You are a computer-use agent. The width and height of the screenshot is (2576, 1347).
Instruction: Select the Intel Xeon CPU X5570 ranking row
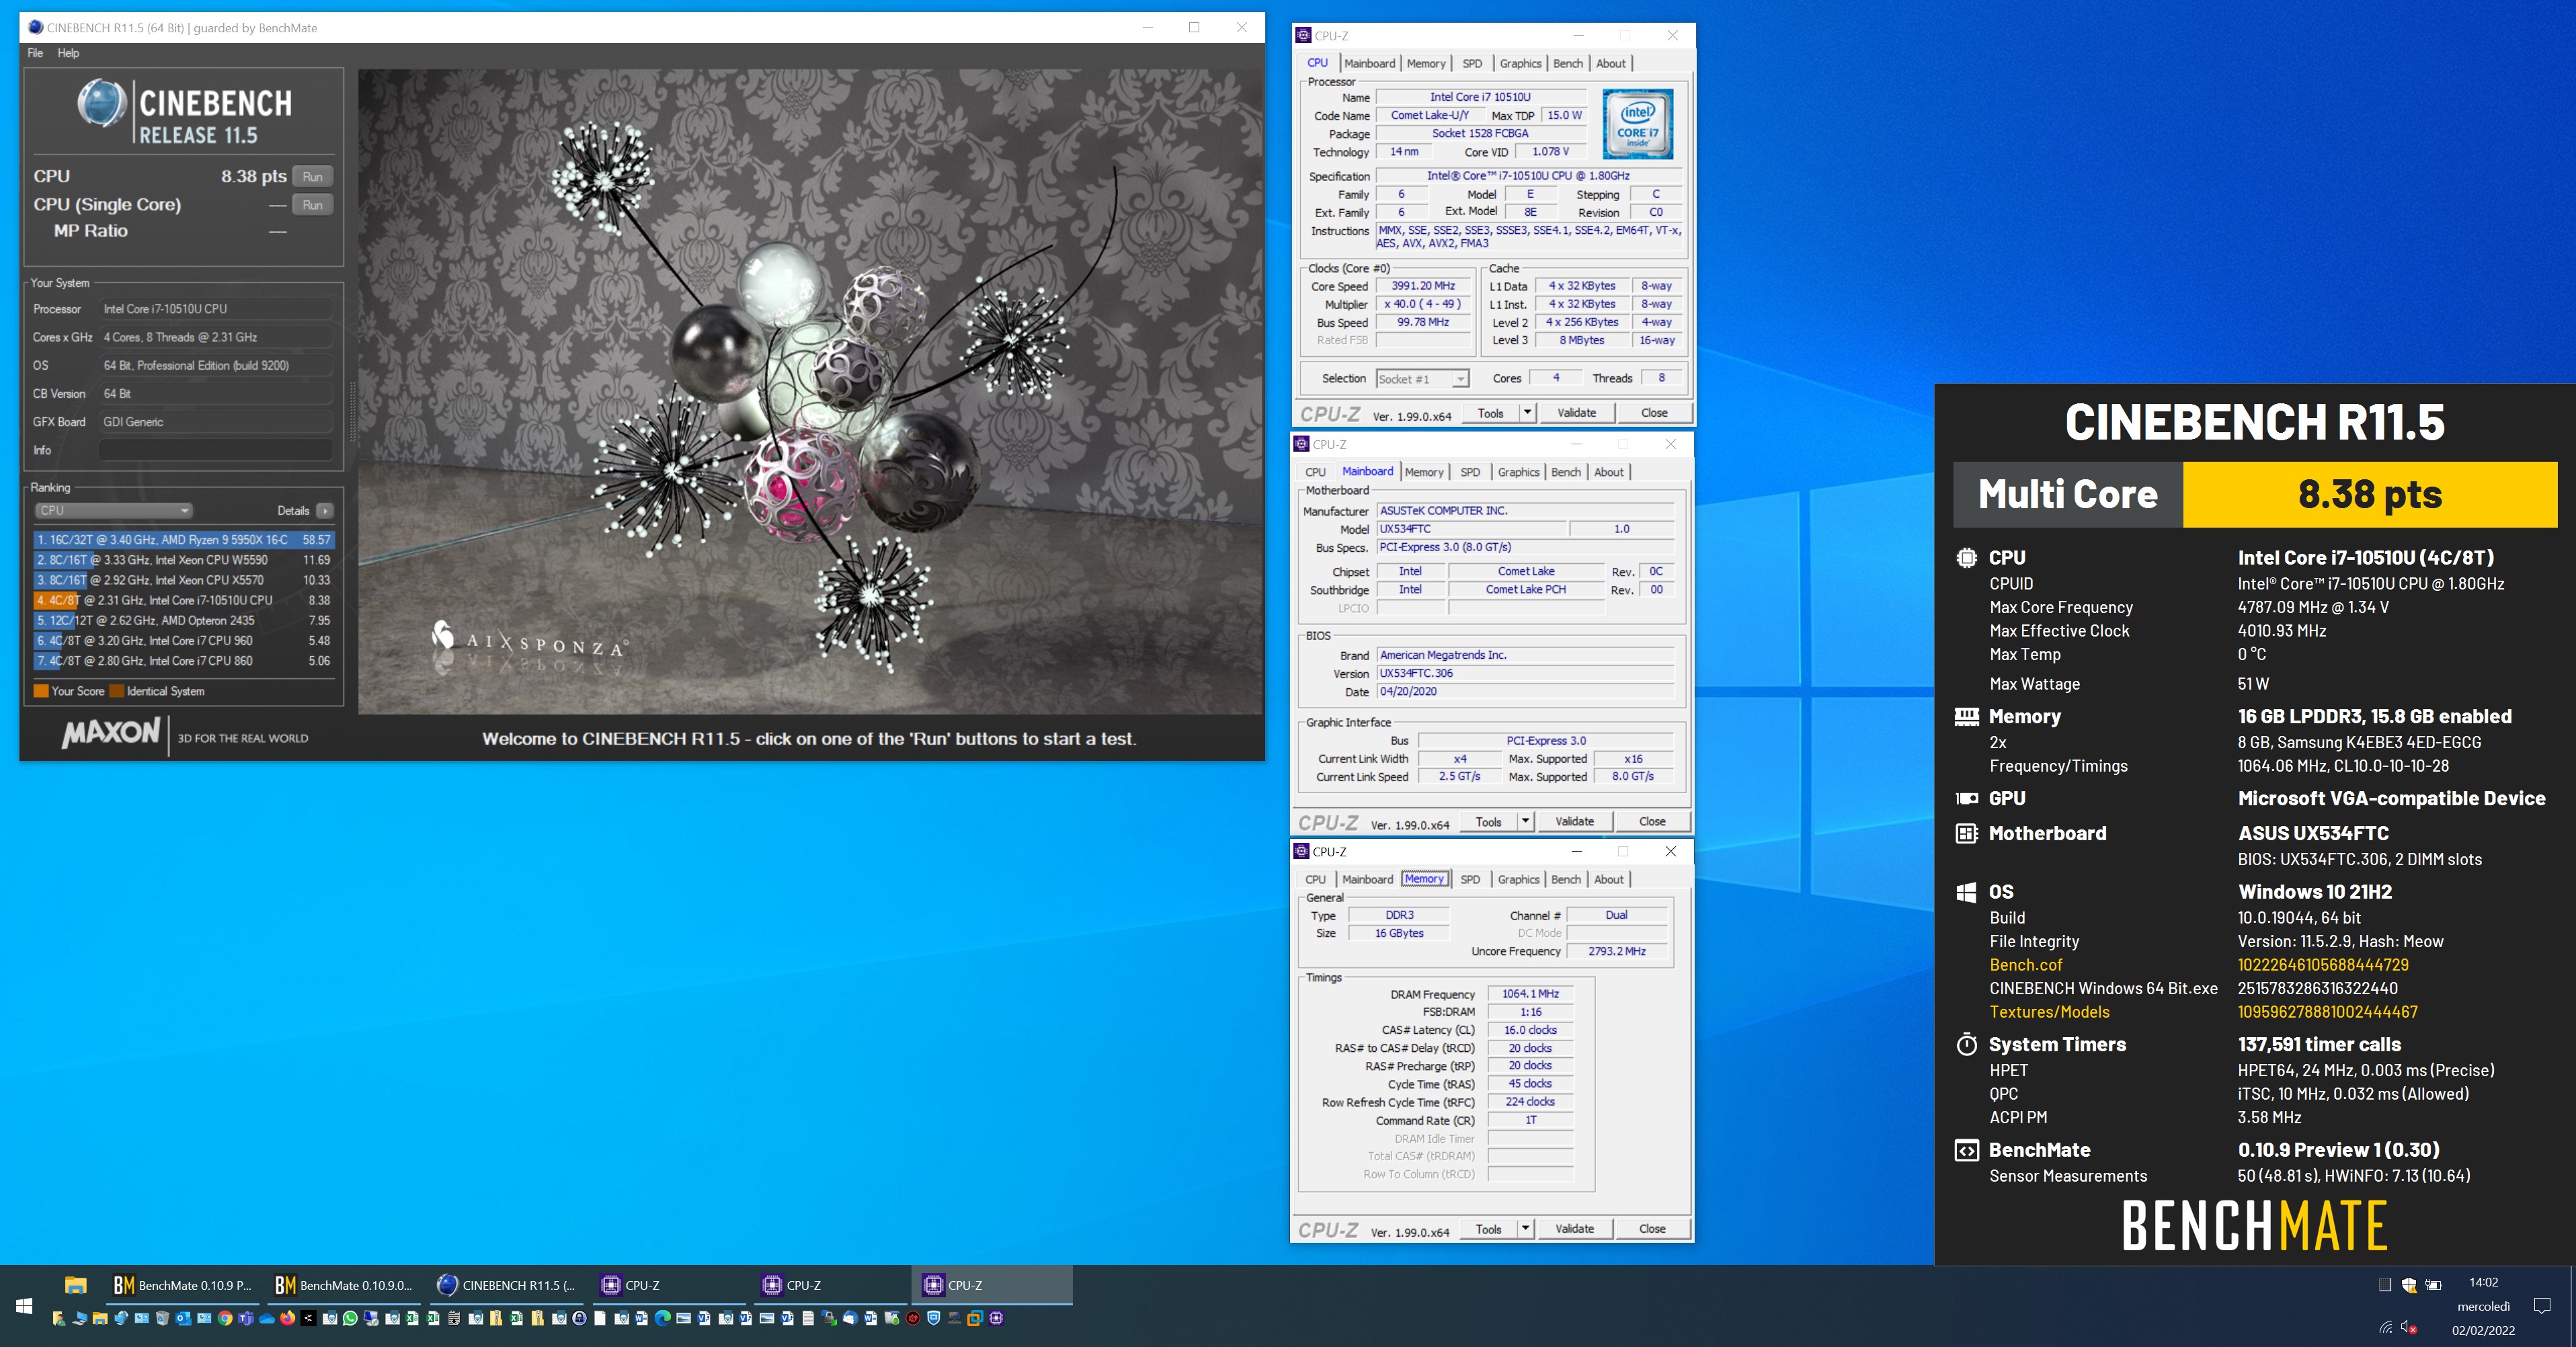[183, 580]
